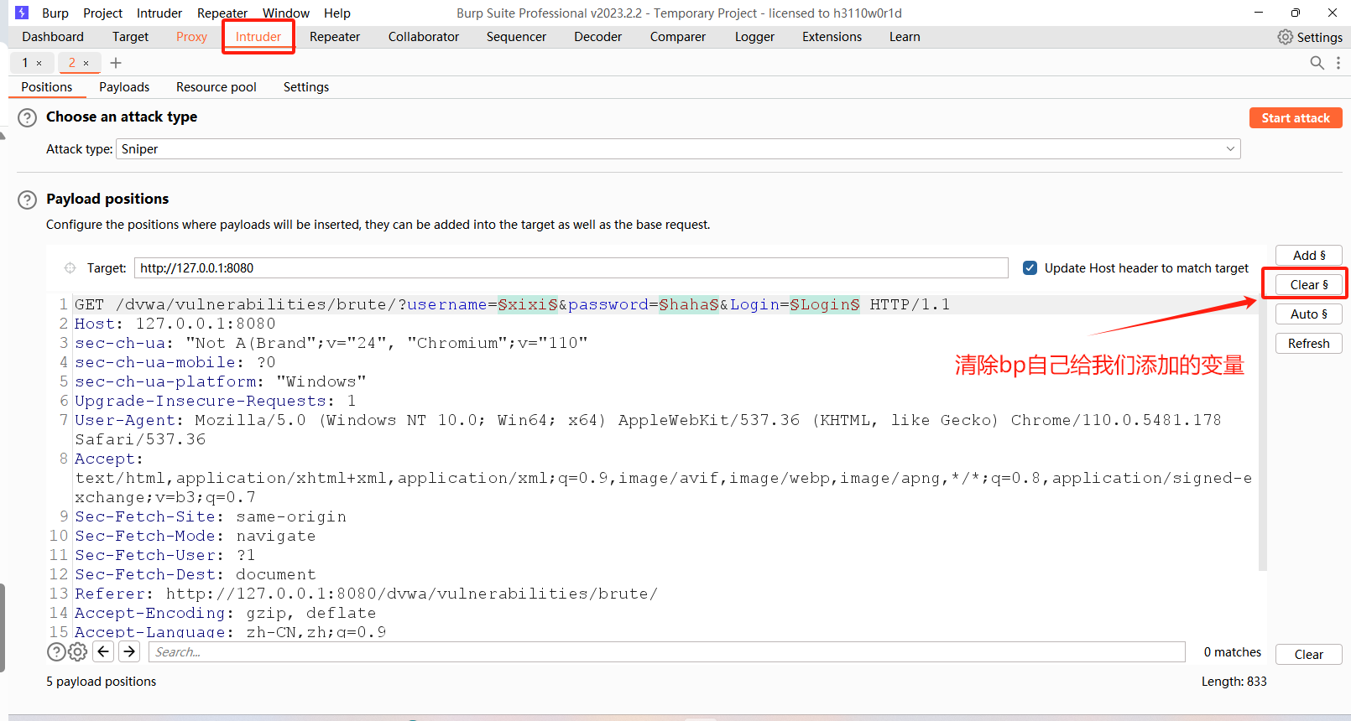Open the Sequencer tab
Screen dimensions: 1351x721
516,37
